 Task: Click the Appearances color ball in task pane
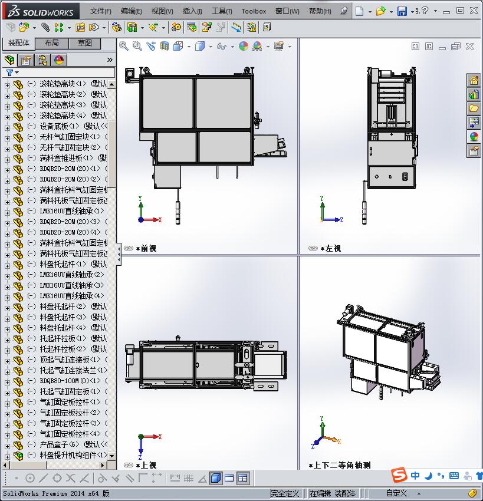tap(474, 136)
